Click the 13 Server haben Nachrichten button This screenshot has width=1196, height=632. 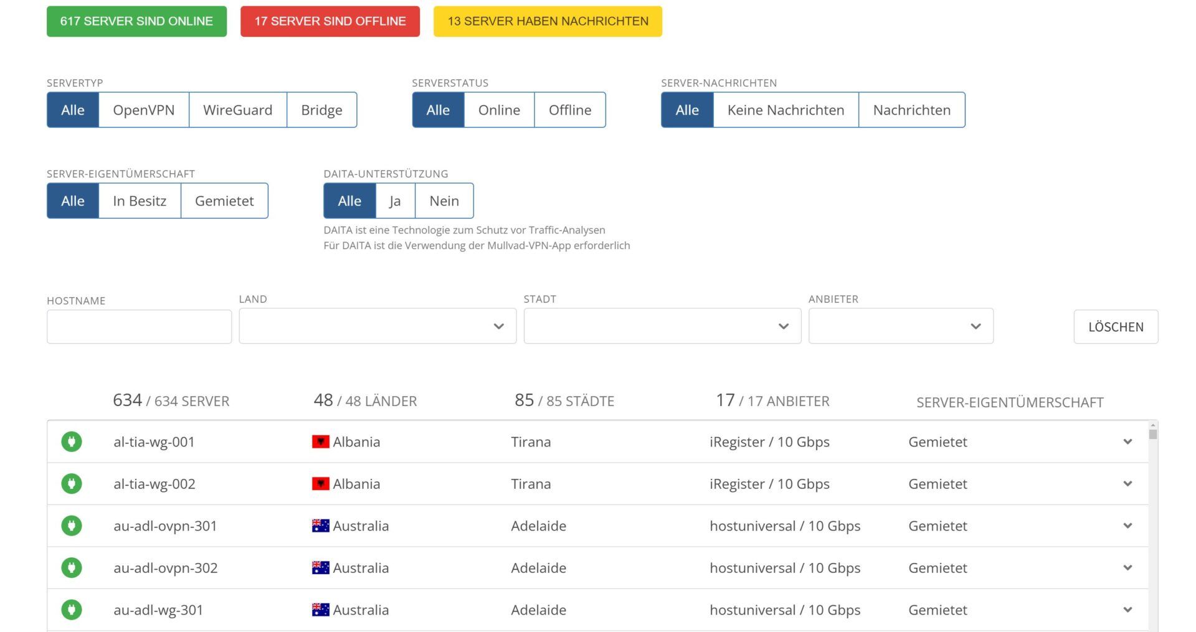(548, 21)
